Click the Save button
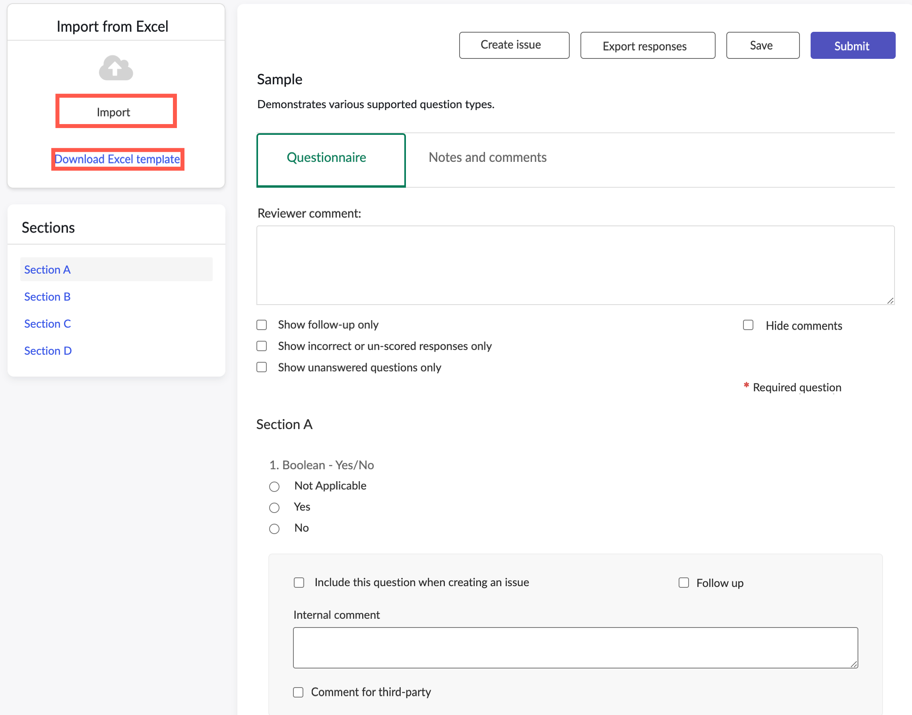The image size is (912, 715). point(763,45)
